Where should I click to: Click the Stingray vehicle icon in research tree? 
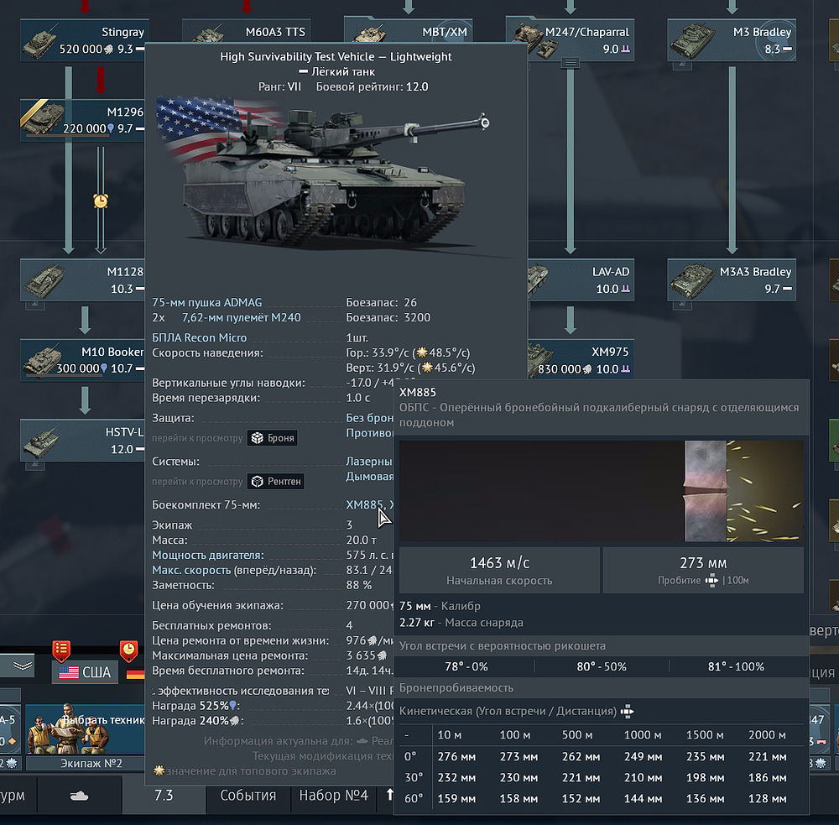pos(40,40)
